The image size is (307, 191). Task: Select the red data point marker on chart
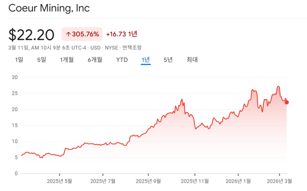(286, 102)
